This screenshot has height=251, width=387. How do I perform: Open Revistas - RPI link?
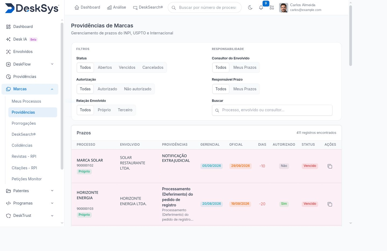24,156
